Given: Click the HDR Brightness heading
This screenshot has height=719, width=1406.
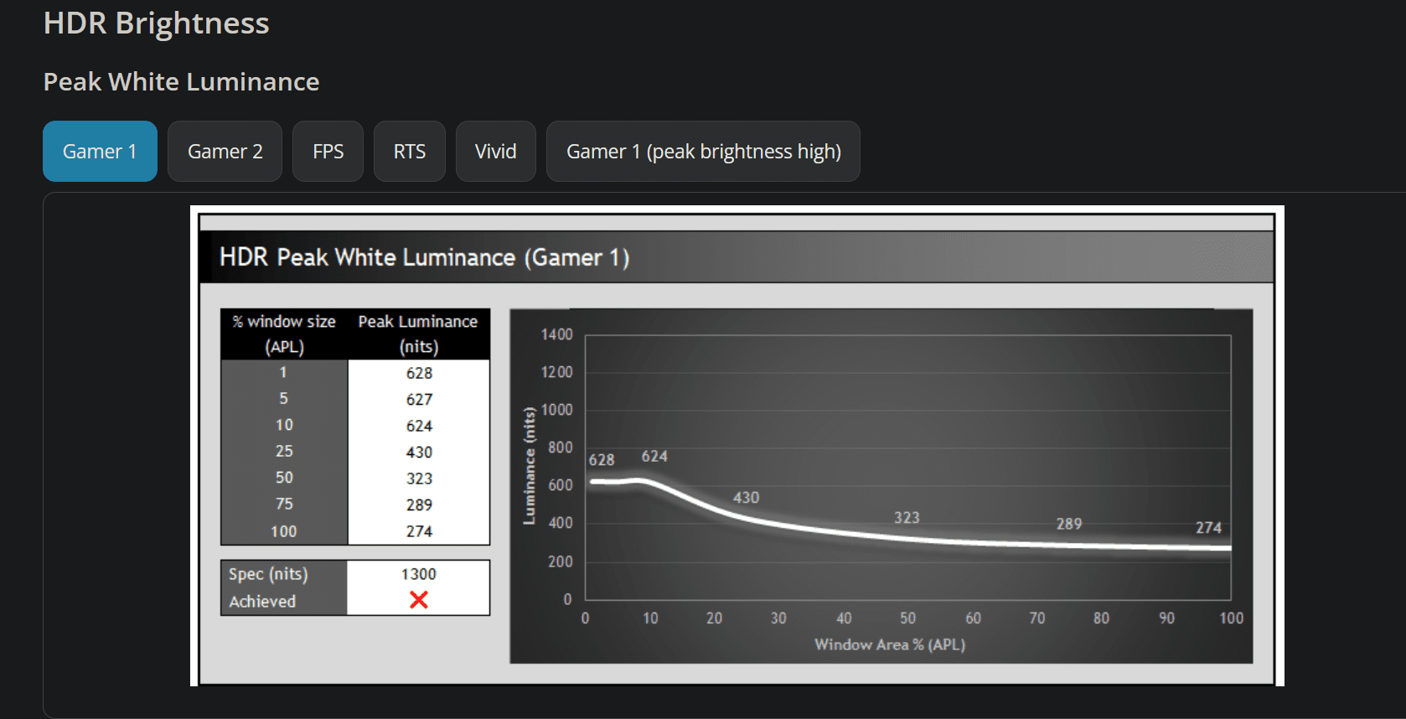Looking at the screenshot, I should coord(157,23).
